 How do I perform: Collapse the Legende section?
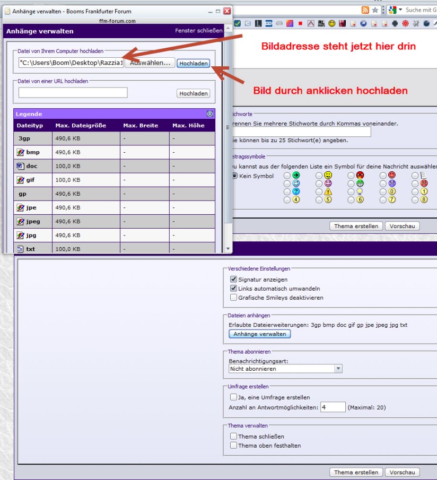(x=209, y=114)
